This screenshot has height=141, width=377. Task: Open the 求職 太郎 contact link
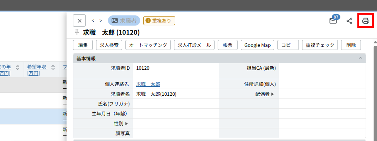coord(148,84)
